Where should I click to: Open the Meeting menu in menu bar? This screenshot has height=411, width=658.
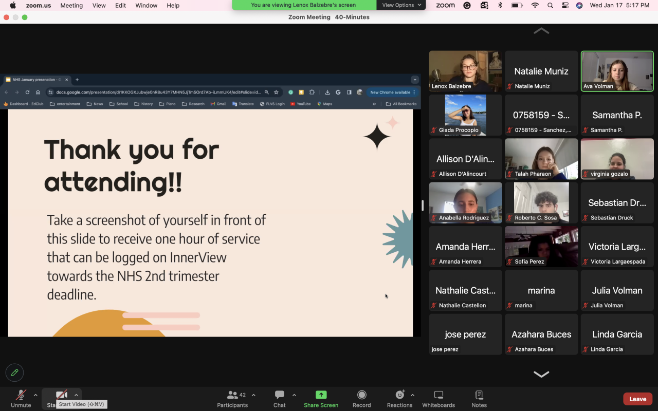(x=71, y=5)
